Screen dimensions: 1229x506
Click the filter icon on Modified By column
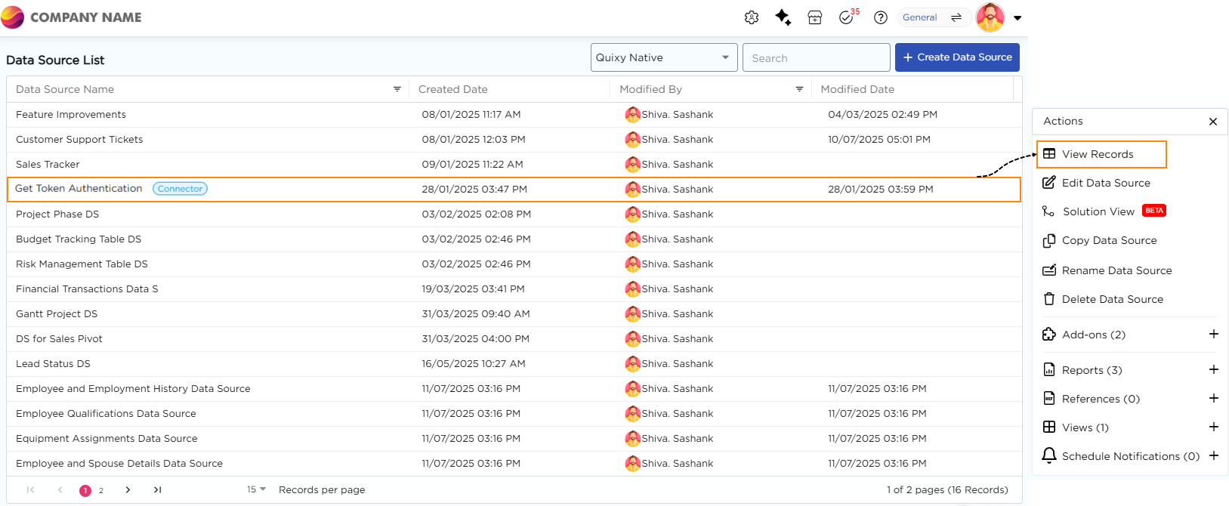799,89
